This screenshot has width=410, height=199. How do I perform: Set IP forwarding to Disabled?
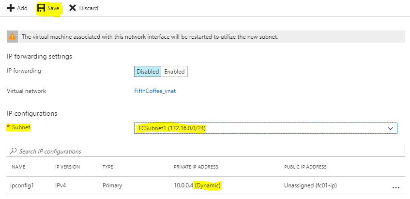point(148,72)
